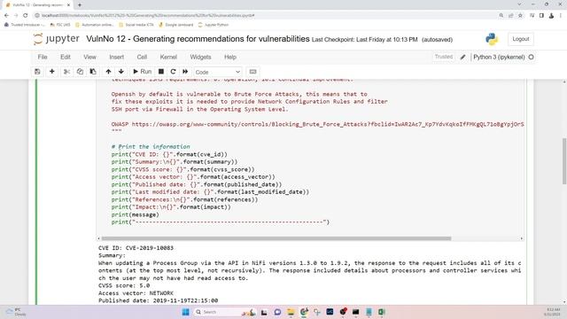Click the kernel idle circle indicator
The image size is (567, 319).
tap(531, 57)
